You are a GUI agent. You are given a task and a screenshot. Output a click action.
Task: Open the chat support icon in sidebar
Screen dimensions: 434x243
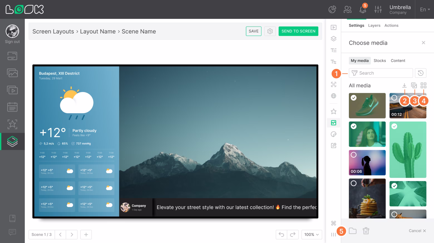[x=12, y=232]
